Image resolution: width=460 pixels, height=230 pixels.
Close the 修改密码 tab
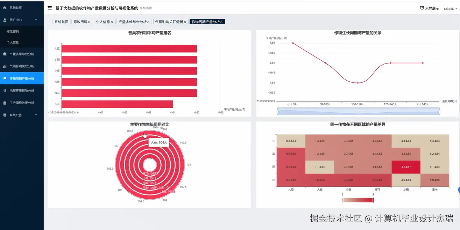[89, 22]
